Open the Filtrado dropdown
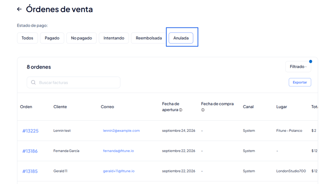Screen dimensions: 325x184 (298, 67)
